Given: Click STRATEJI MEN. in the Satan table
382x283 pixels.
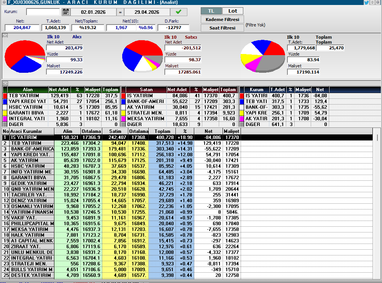Looking at the screenshot, I should [x=145, y=113].
